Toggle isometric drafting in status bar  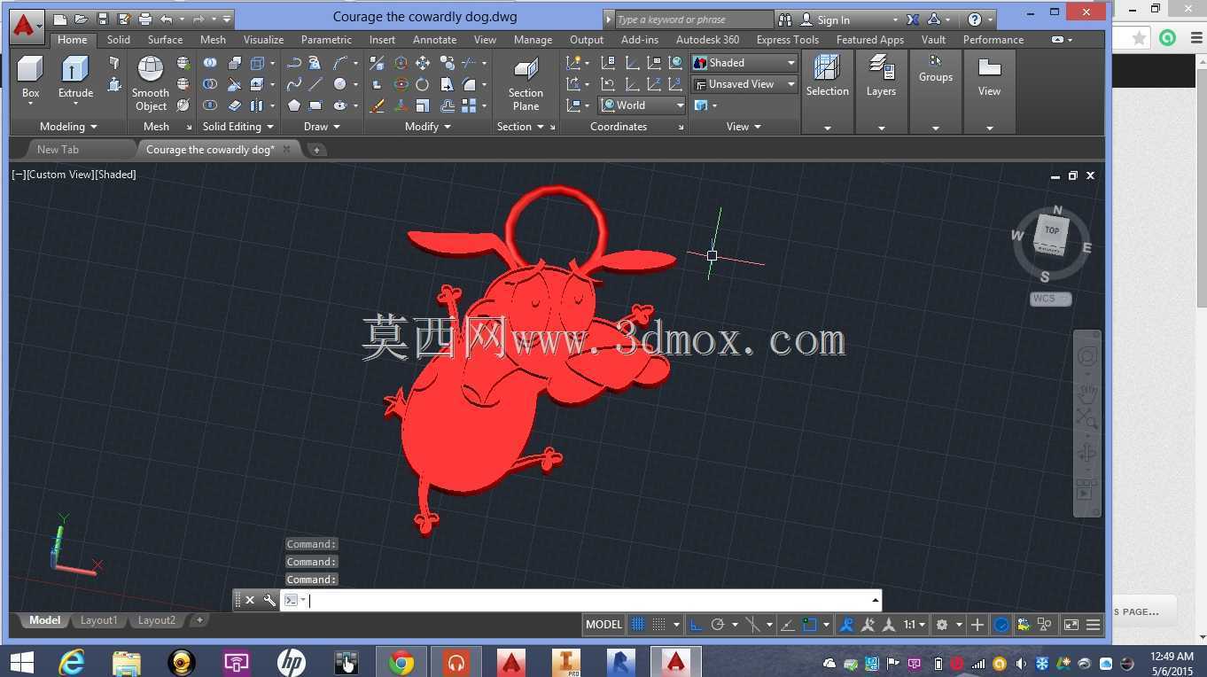753,625
